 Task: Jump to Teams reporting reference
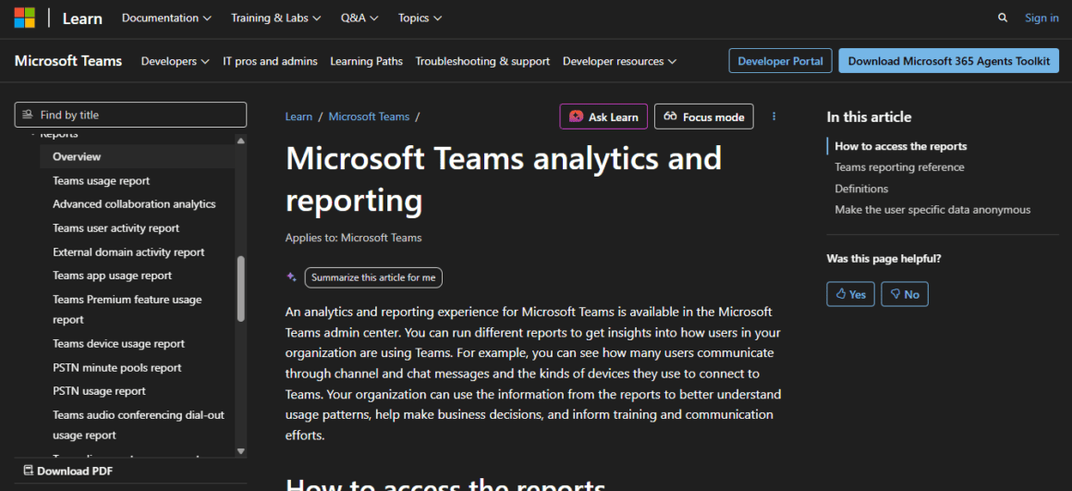pos(899,167)
